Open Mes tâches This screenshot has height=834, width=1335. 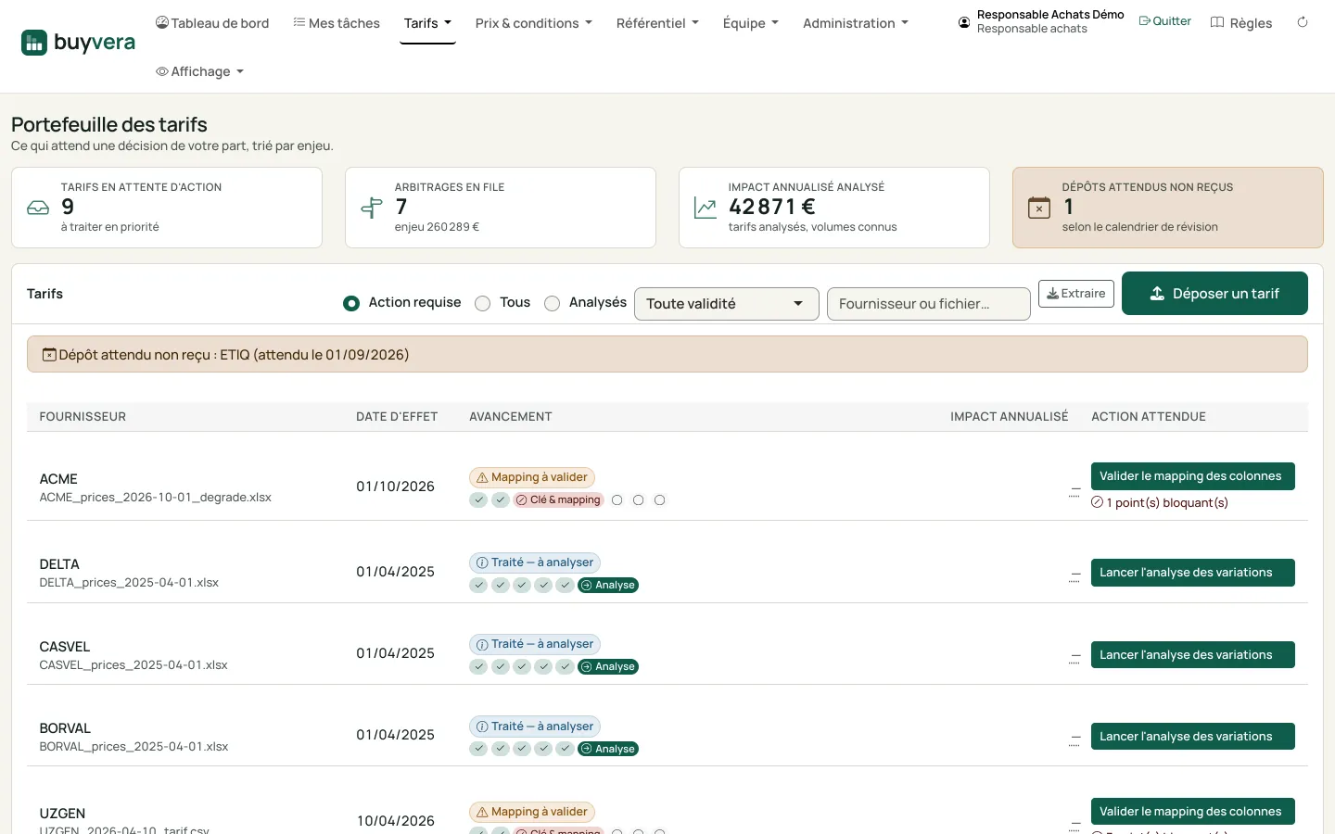pyautogui.click(x=337, y=23)
